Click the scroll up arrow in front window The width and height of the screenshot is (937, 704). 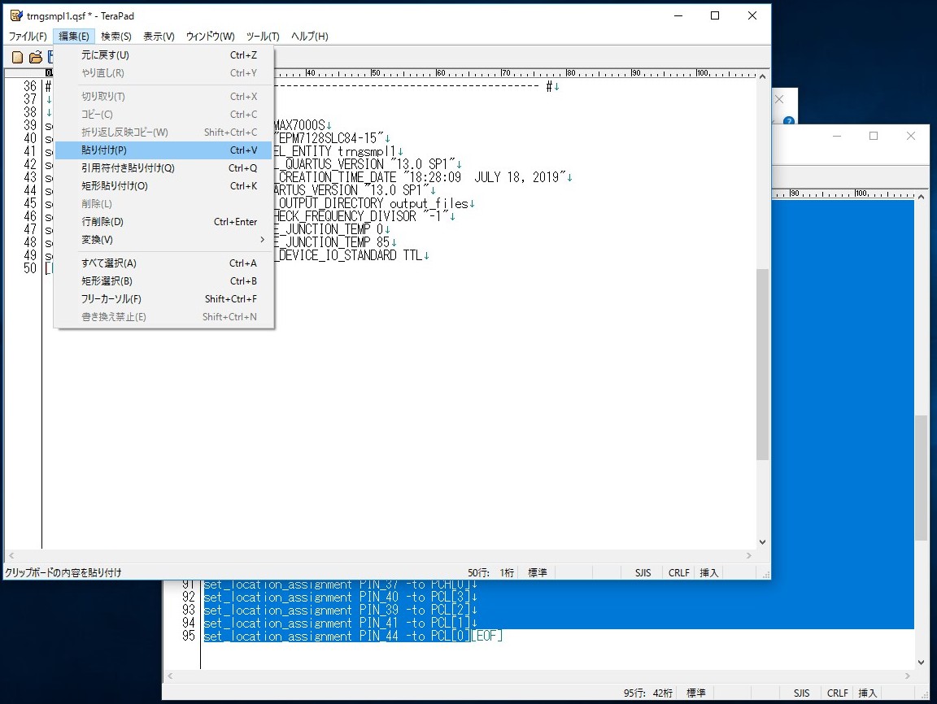762,76
